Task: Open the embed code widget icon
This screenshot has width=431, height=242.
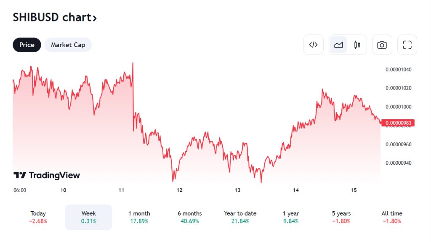Action: 313,45
